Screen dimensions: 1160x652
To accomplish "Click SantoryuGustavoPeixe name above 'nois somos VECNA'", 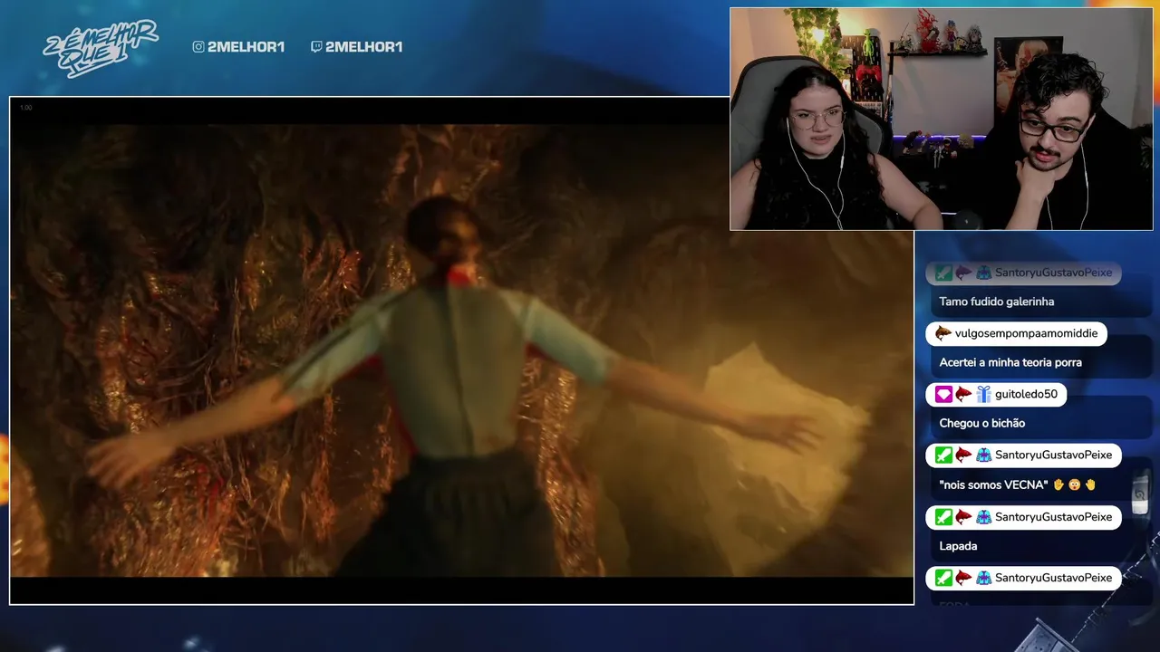I will pyautogui.click(x=1053, y=455).
